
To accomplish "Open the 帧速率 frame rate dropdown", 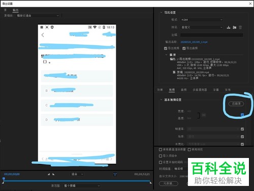I will 213,129.
